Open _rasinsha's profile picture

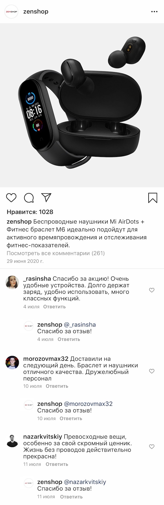[12, 282]
